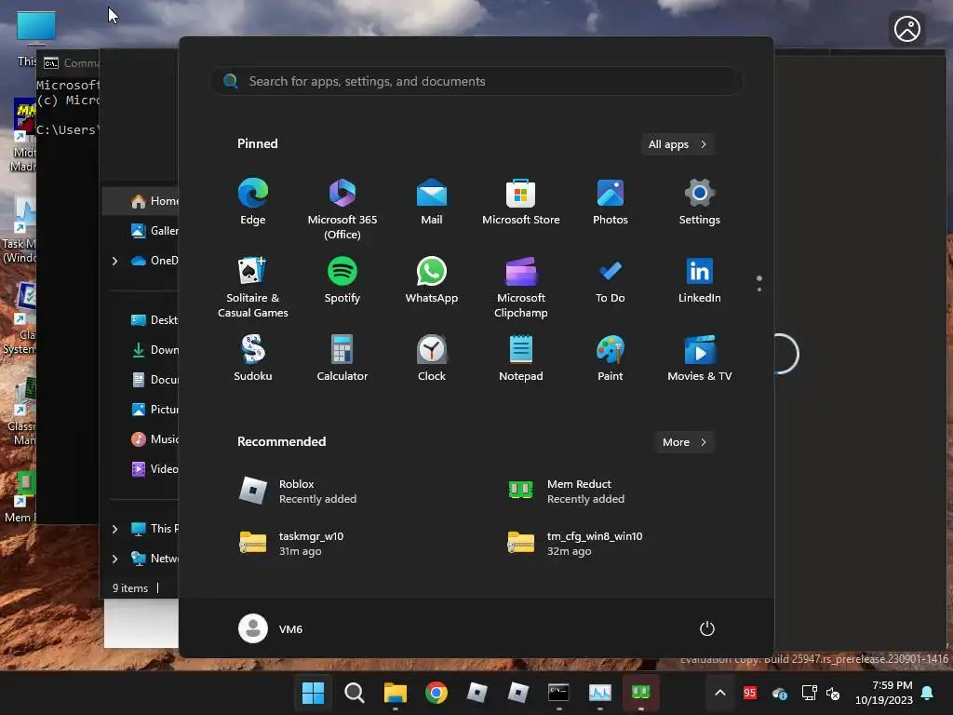Image resolution: width=953 pixels, height=715 pixels.
Task: Switch to the performance monitor taskbar icon
Action: click(600, 693)
